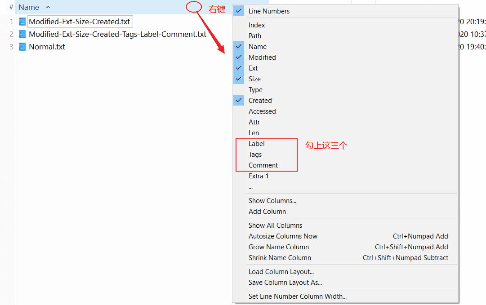Select "Show All Columns" from the menu
This screenshot has width=486, height=305.
[275, 225]
